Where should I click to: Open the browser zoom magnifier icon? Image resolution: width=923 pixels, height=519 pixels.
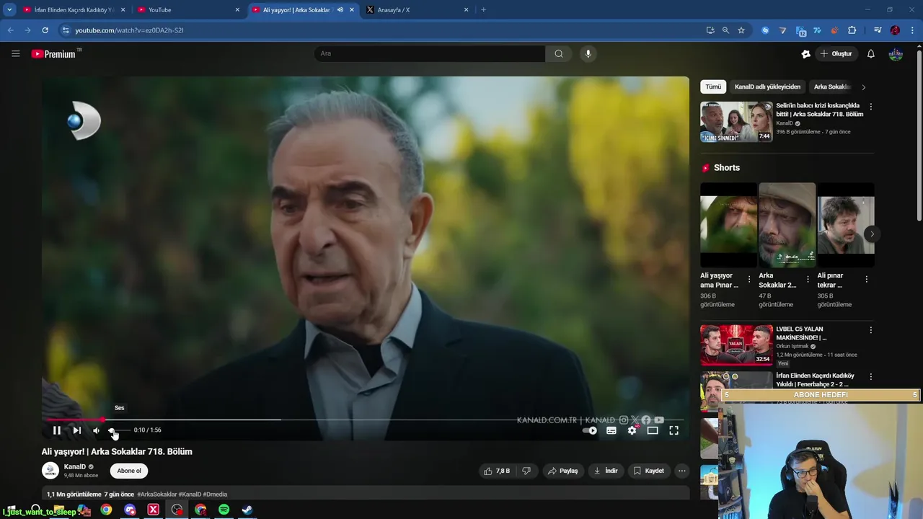[x=725, y=30]
